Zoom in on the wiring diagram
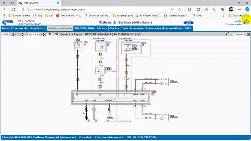 50,34
